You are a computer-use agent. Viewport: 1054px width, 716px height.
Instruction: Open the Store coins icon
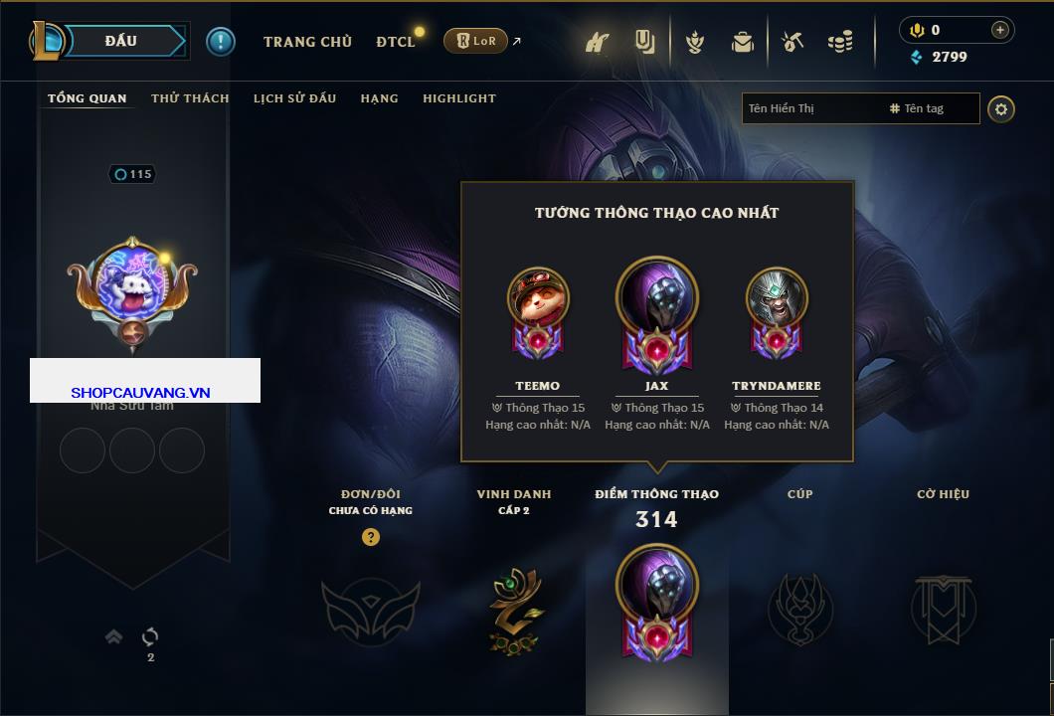coord(840,43)
